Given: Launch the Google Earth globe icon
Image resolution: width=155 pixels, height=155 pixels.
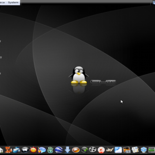Looking at the screenshot, I should (59, 150).
